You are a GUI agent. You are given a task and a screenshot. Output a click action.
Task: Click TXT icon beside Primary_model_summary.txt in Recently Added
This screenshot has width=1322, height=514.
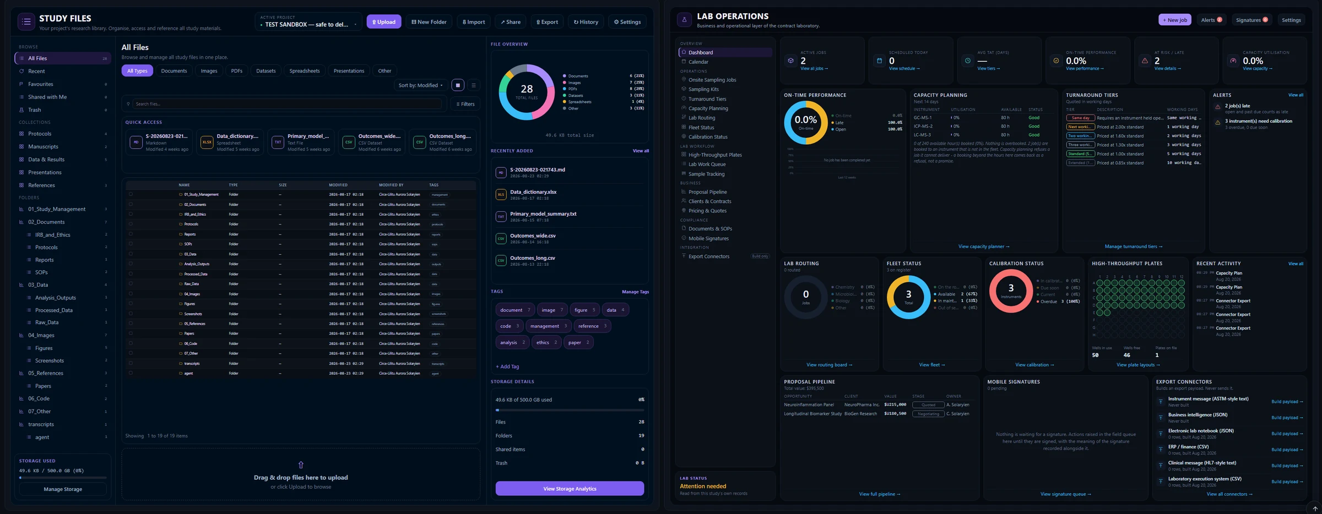pyautogui.click(x=501, y=217)
